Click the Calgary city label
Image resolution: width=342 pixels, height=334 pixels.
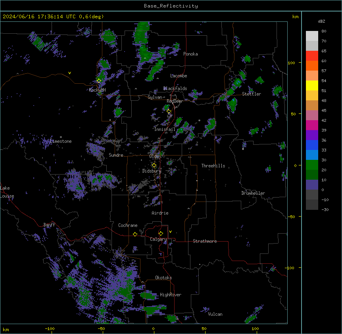158,239
